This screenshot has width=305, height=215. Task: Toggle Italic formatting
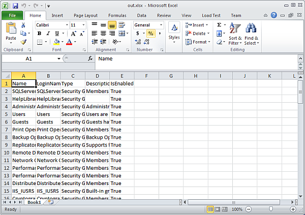click(48, 34)
